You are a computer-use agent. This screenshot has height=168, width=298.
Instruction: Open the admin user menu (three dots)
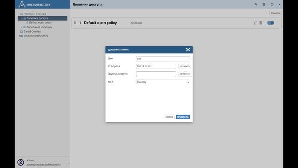pyautogui.click(x=68, y=162)
